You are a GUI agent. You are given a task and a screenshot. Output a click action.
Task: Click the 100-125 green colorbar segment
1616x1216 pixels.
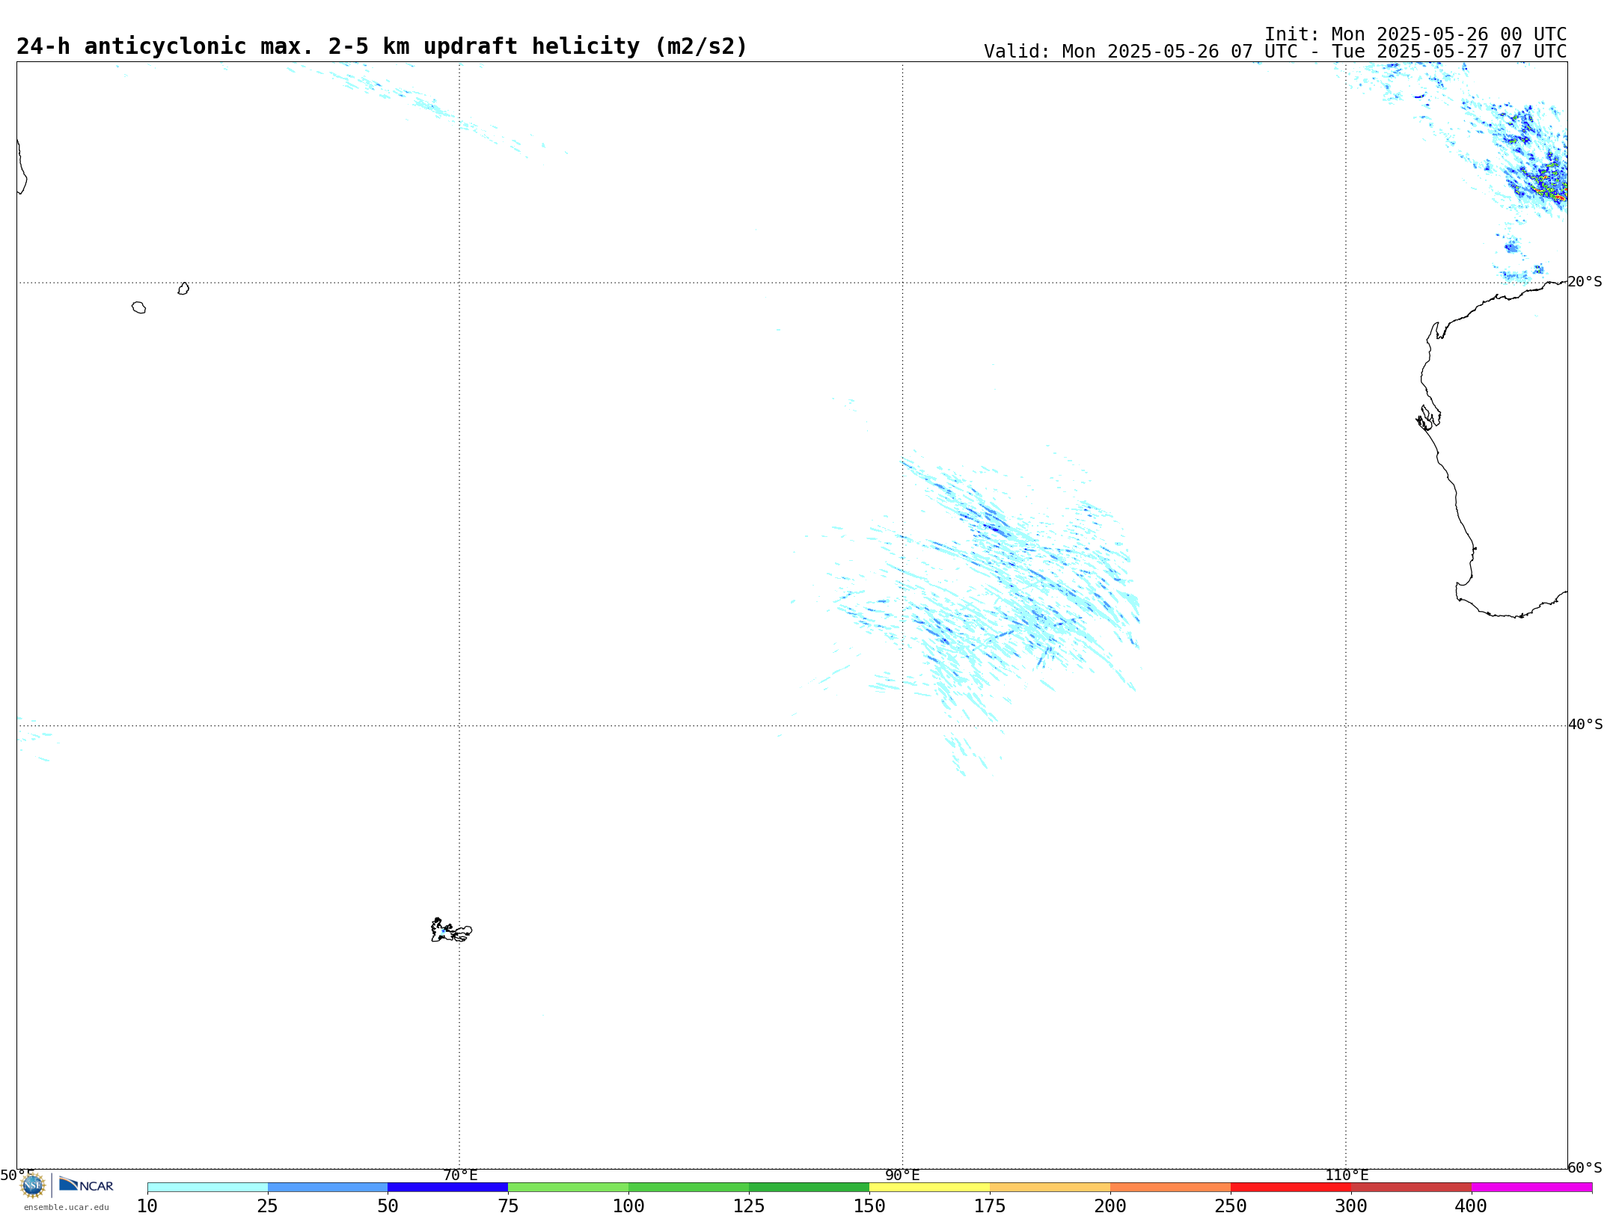coord(689,1188)
